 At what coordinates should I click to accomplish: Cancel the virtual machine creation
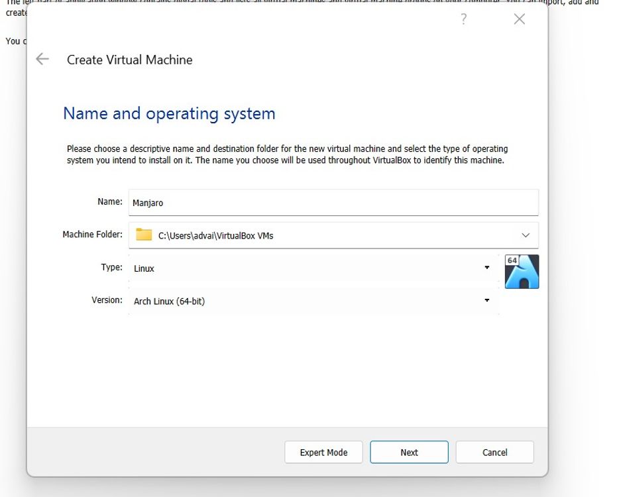click(x=494, y=452)
